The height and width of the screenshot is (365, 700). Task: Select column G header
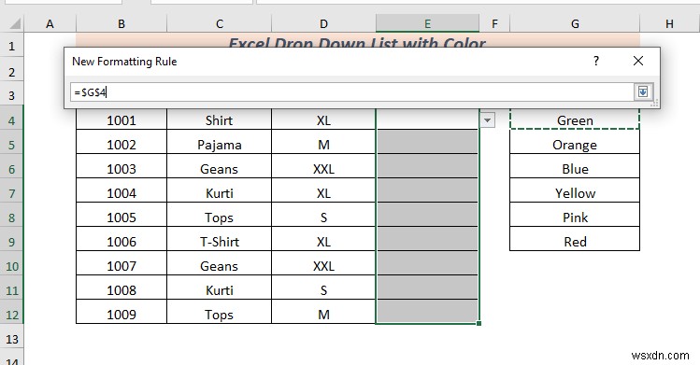point(575,23)
